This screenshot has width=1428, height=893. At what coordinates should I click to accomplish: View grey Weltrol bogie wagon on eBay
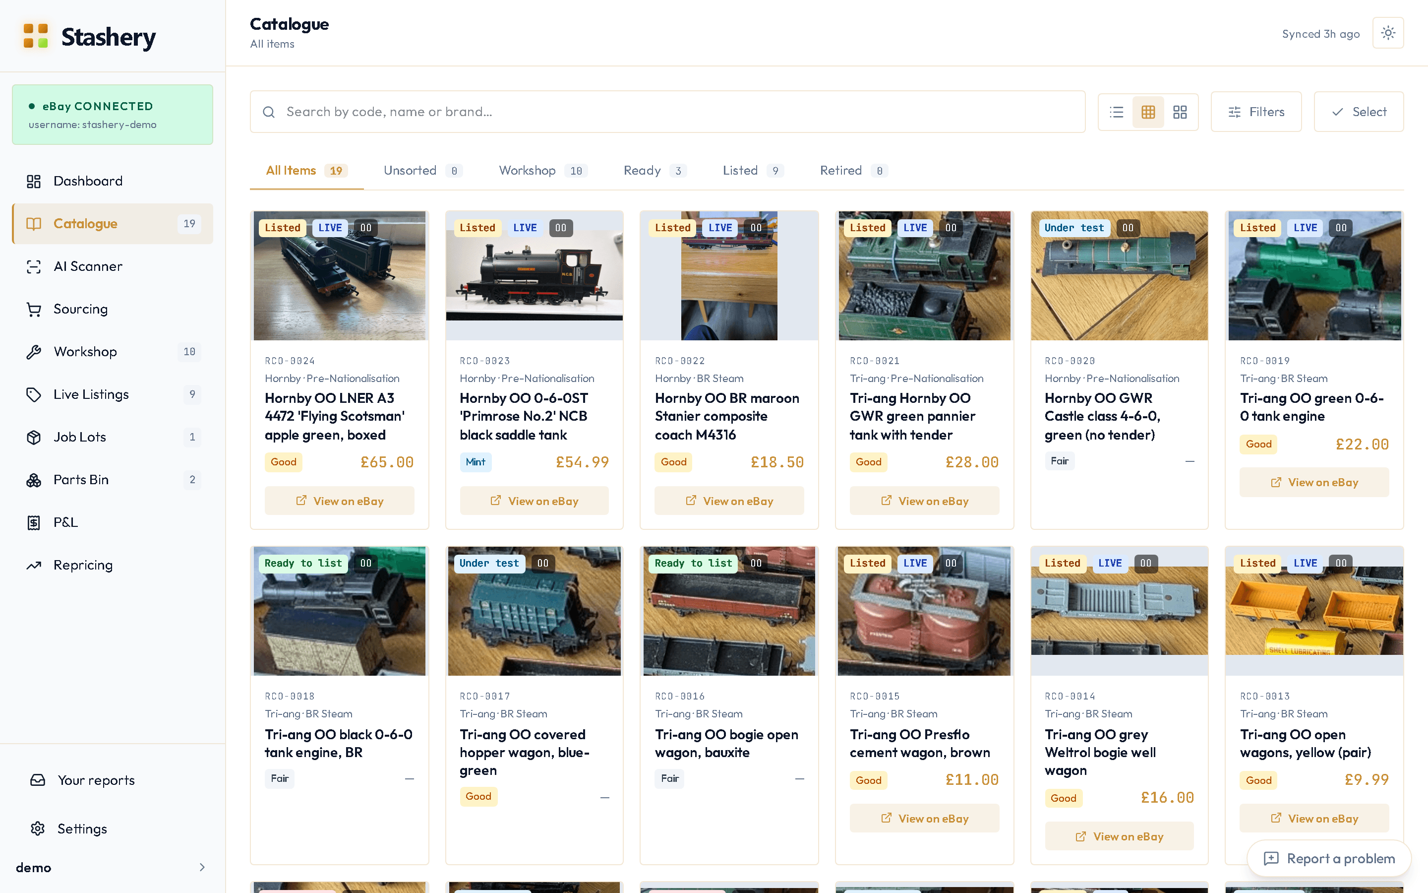pos(1120,836)
